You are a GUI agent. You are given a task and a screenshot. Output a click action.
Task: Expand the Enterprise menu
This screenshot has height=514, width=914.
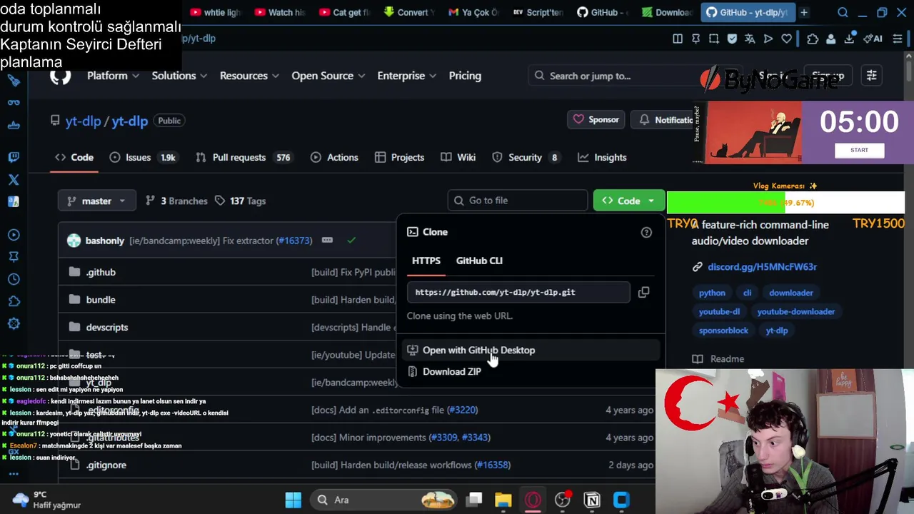coord(406,76)
